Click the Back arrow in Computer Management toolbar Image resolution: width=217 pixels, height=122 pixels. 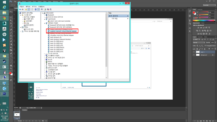(x=20, y=10)
